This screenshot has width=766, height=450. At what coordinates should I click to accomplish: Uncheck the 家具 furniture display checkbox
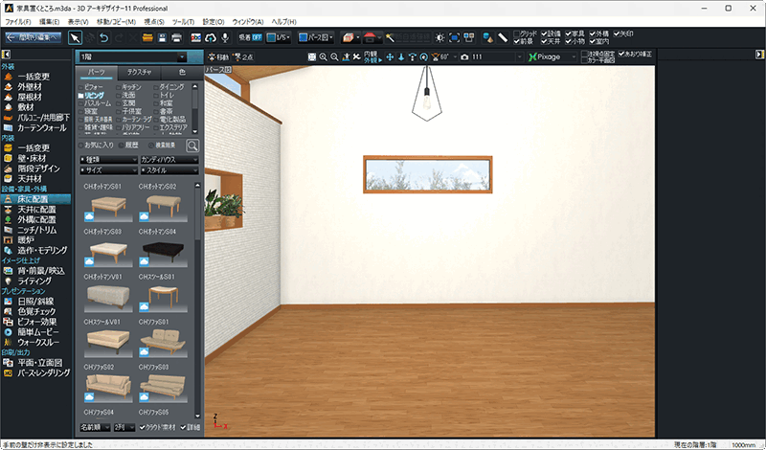569,33
